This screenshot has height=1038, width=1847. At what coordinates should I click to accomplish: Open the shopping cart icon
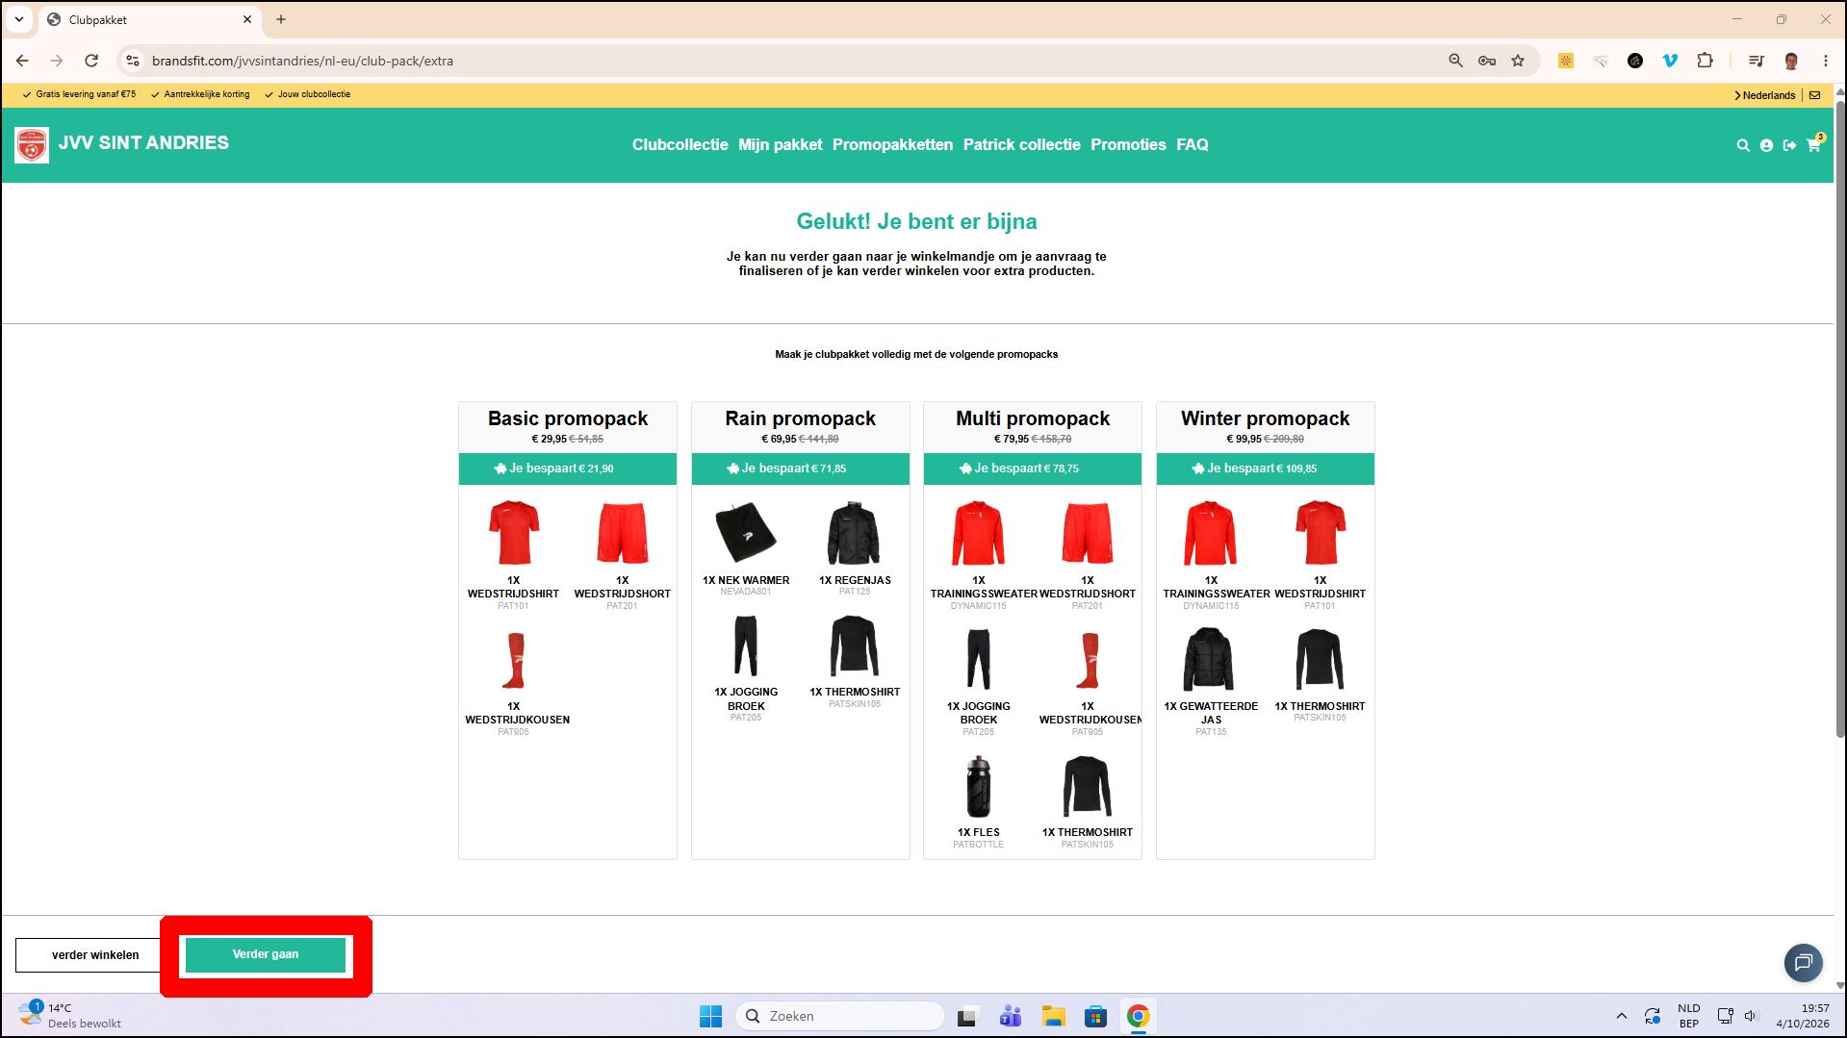tap(1813, 145)
